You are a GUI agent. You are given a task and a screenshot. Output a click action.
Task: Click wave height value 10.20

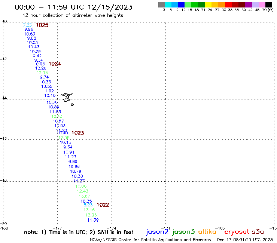(41, 68)
